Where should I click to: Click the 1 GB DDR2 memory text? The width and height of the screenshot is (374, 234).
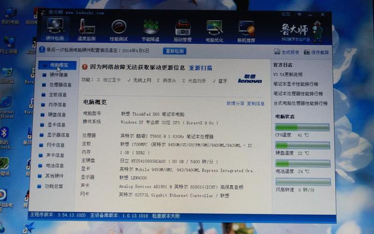[x=135, y=153]
